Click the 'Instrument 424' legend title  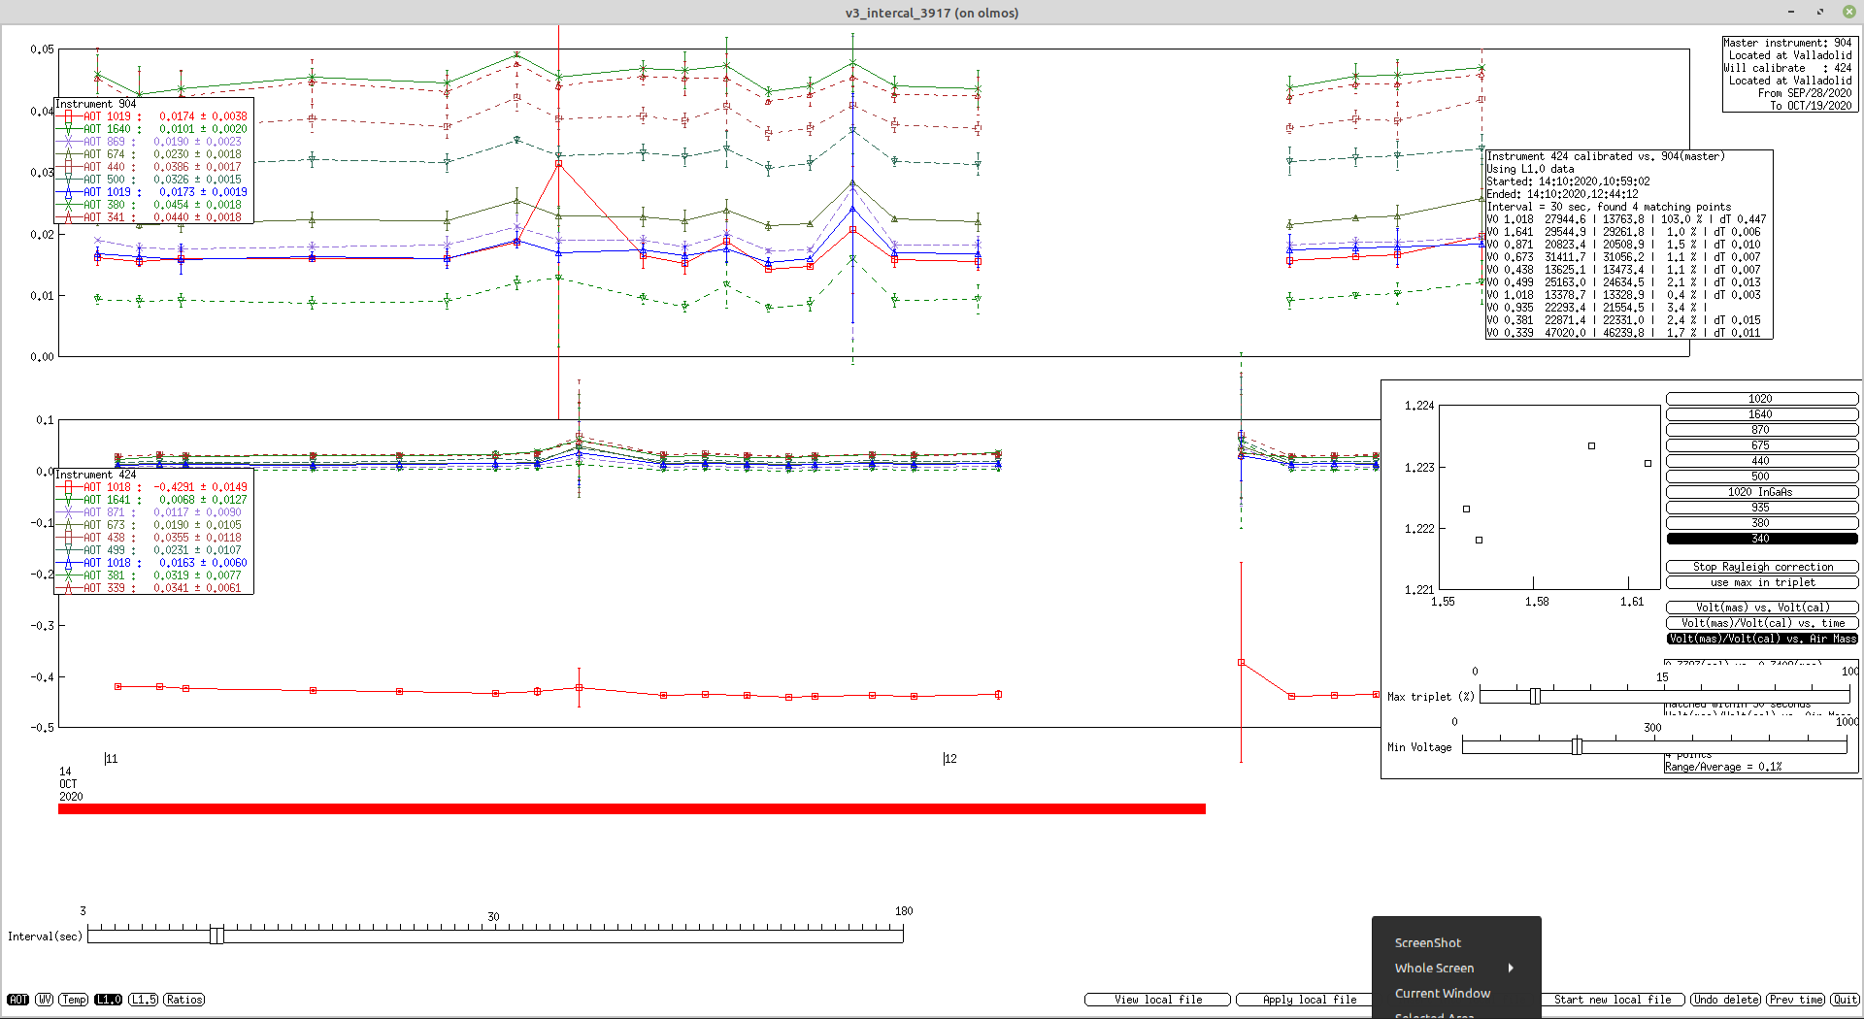(x=96, y=475)
